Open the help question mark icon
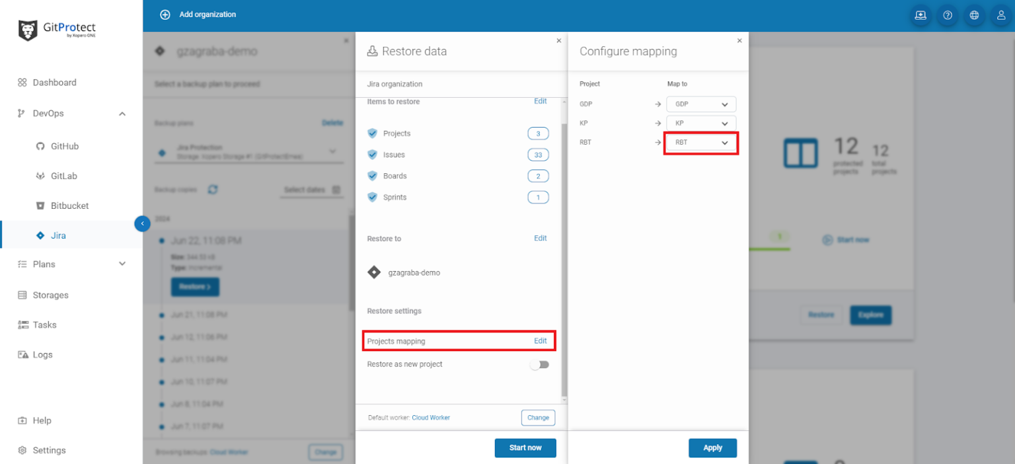 948,15
